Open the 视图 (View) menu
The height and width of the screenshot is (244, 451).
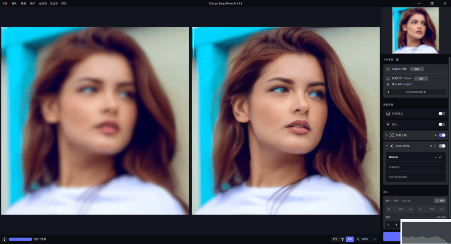pyautogui.click(x=23, y=3)
